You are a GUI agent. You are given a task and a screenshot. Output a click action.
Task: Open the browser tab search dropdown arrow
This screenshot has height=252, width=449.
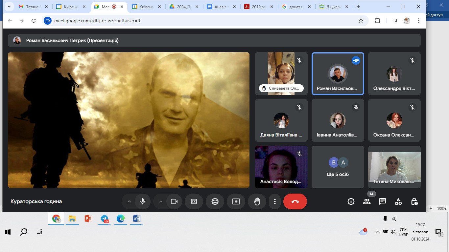tap(9, 7)
